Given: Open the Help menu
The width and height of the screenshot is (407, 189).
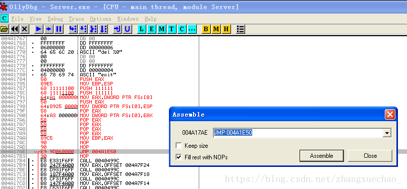Looking at the screenshot, I should point(151,19).
